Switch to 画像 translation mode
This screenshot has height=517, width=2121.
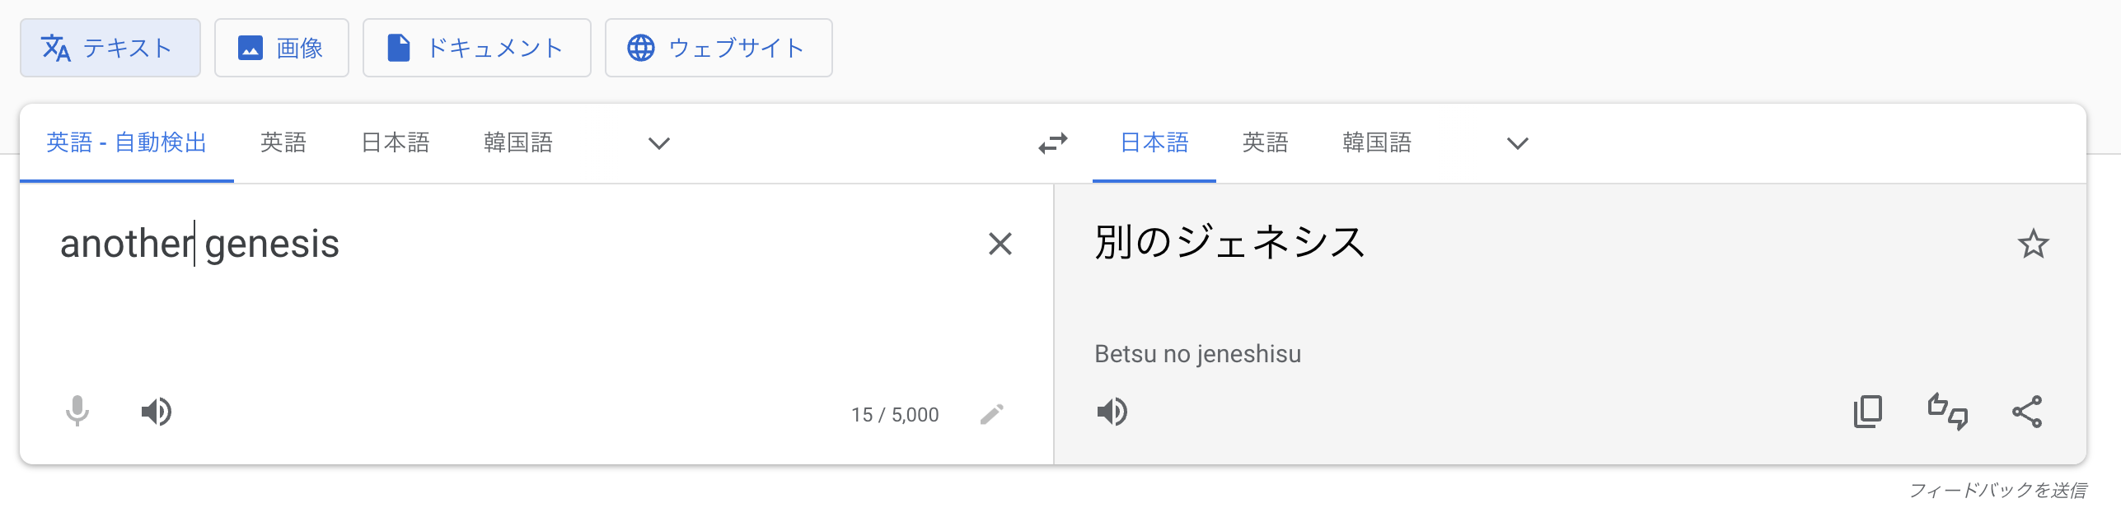(282, 48)
